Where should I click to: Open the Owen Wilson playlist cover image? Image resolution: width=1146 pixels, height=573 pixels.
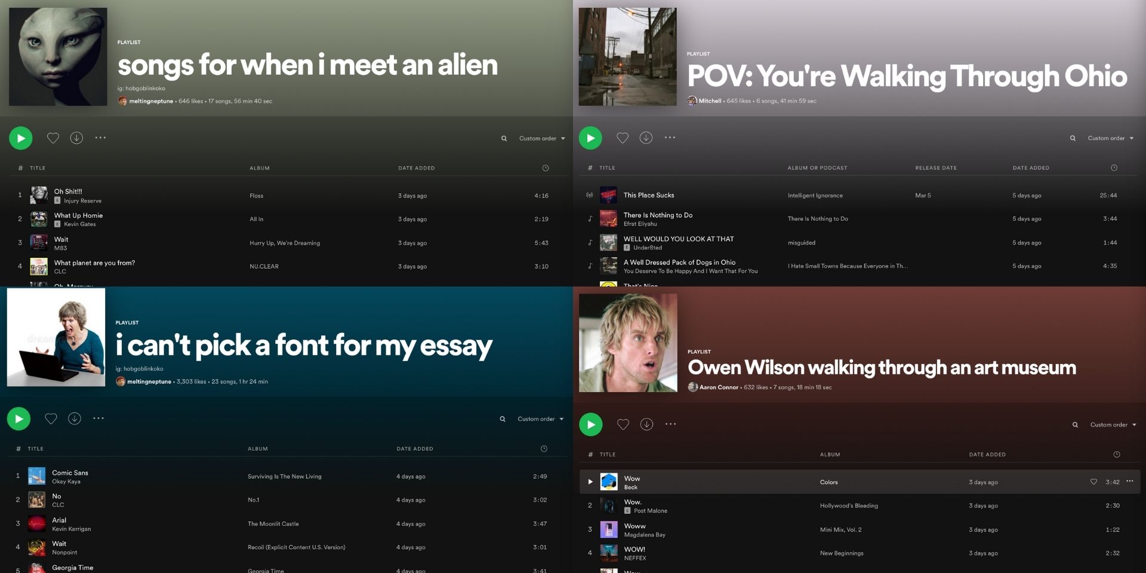(628, 343)
